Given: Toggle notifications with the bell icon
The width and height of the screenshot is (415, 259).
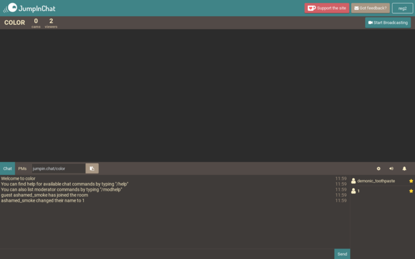Looking at the screenshot, I should 405,169.
